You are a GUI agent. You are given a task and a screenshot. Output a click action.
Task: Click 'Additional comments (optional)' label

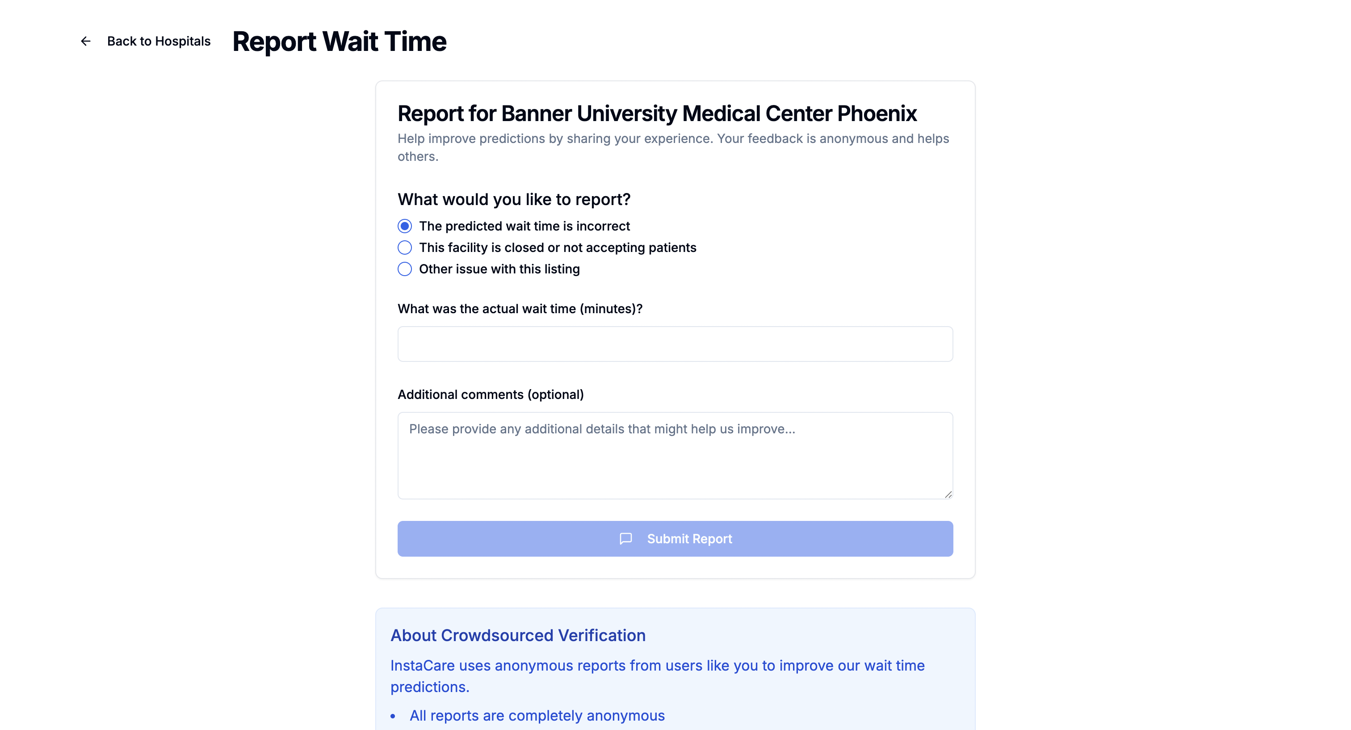(x=491, y=394)
